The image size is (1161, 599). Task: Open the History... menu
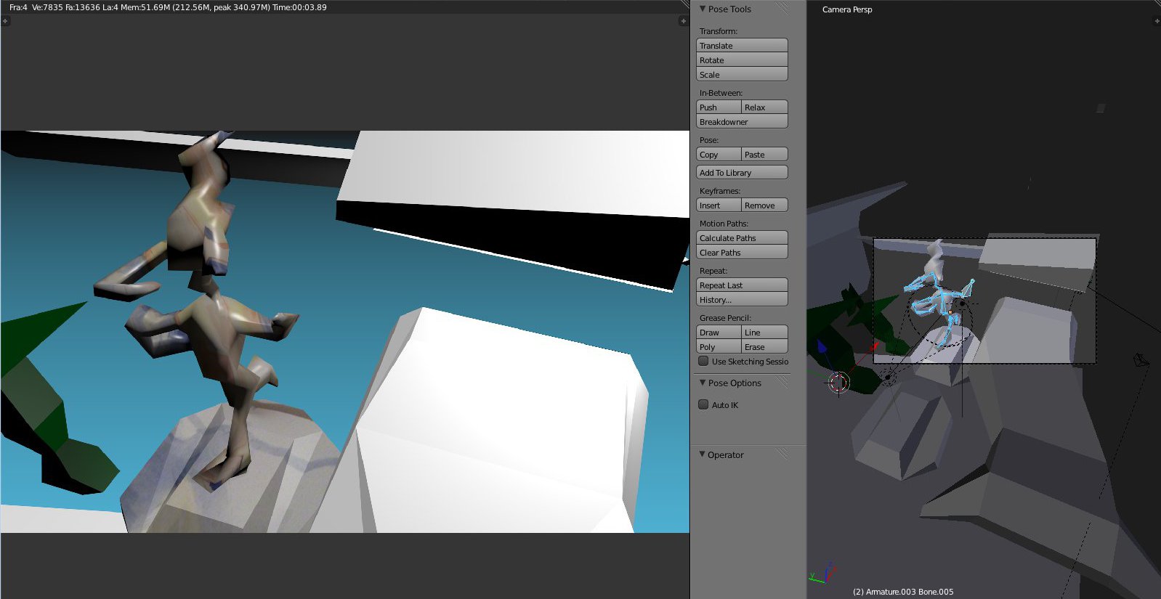click(742, 300)
